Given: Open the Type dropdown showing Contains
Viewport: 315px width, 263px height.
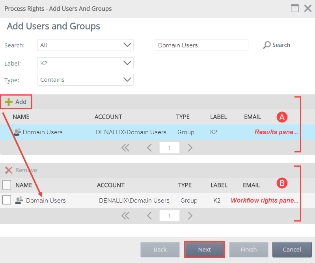Looking at the screenshot, I should [86, 80].
